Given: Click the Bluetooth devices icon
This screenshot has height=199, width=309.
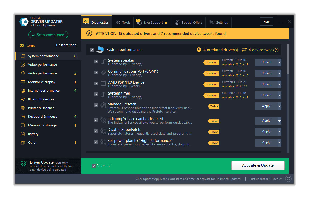Looking at the screenshot, I should pyautogui.click(x=23, y=99).
